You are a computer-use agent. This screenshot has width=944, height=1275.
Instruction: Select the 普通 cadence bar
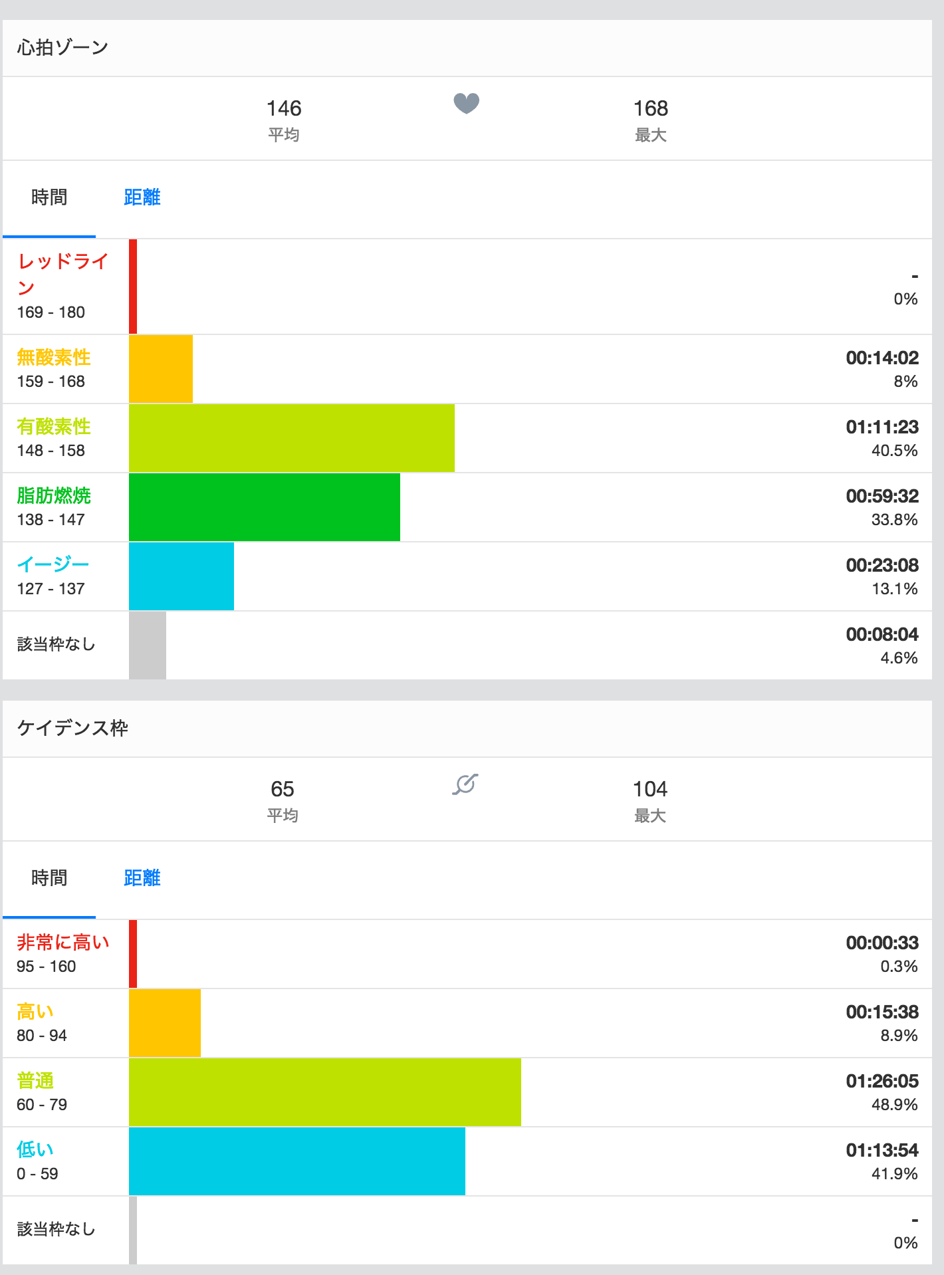pyautogui.click(x=324, y=1092)
